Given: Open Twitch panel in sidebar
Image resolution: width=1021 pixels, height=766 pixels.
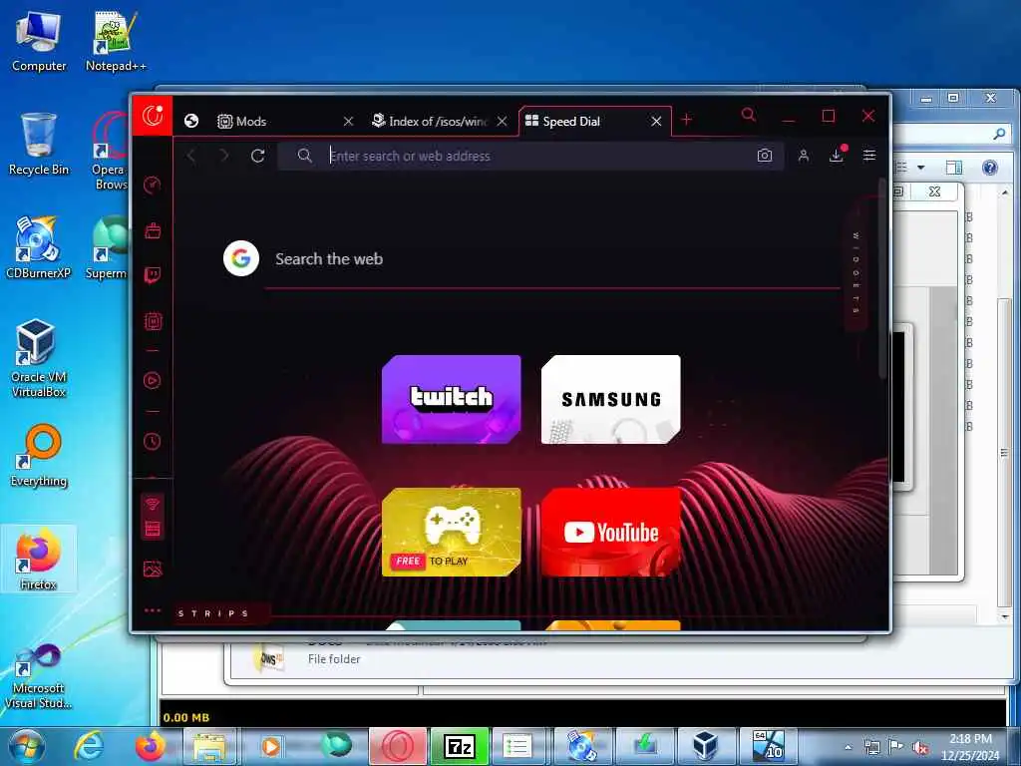Looking at the screenshot, I should click(x=153, y=275).
